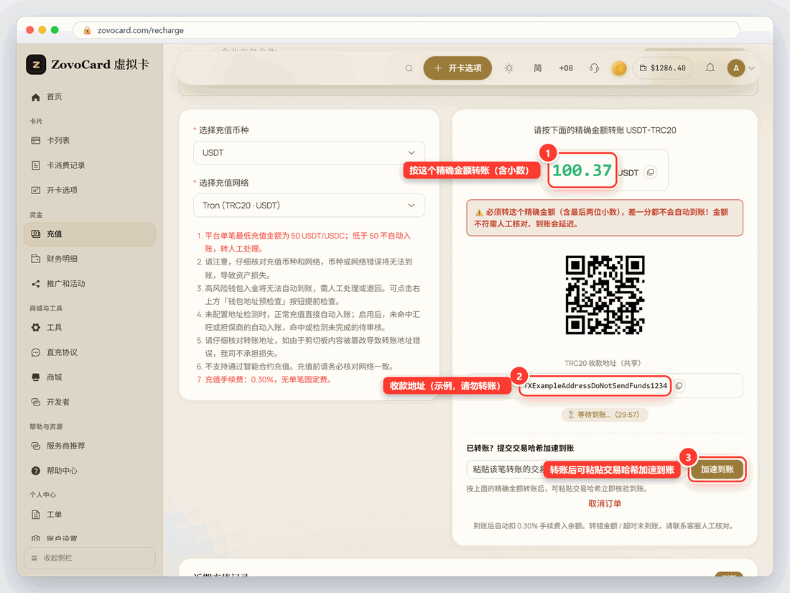Open the USDT currency dropdown
790x593 pixels.
[309, 153]
